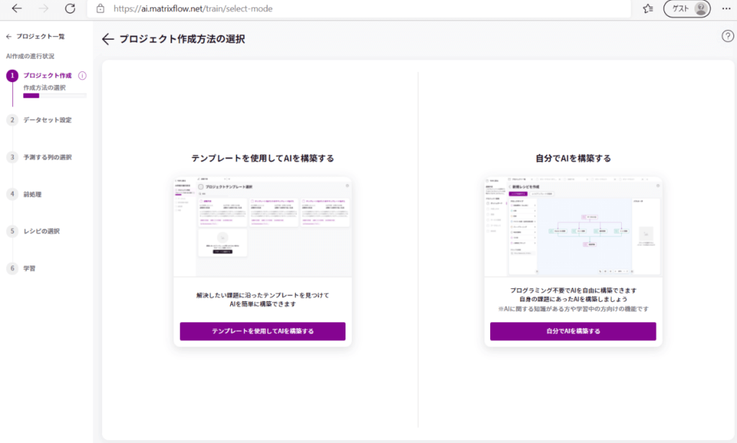The width and height of the screenshot is (737, 443).
Task: Go back to プロジェクト一覧
Action: pyautogui.click(x=36, y=36)
